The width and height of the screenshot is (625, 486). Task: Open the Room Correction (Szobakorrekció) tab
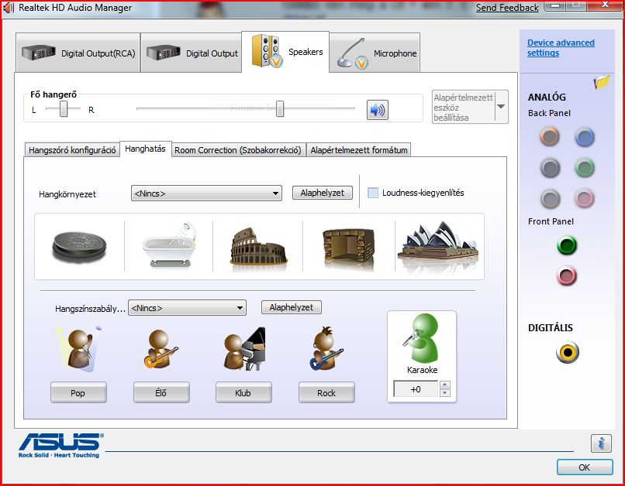(x=238, y=150)
